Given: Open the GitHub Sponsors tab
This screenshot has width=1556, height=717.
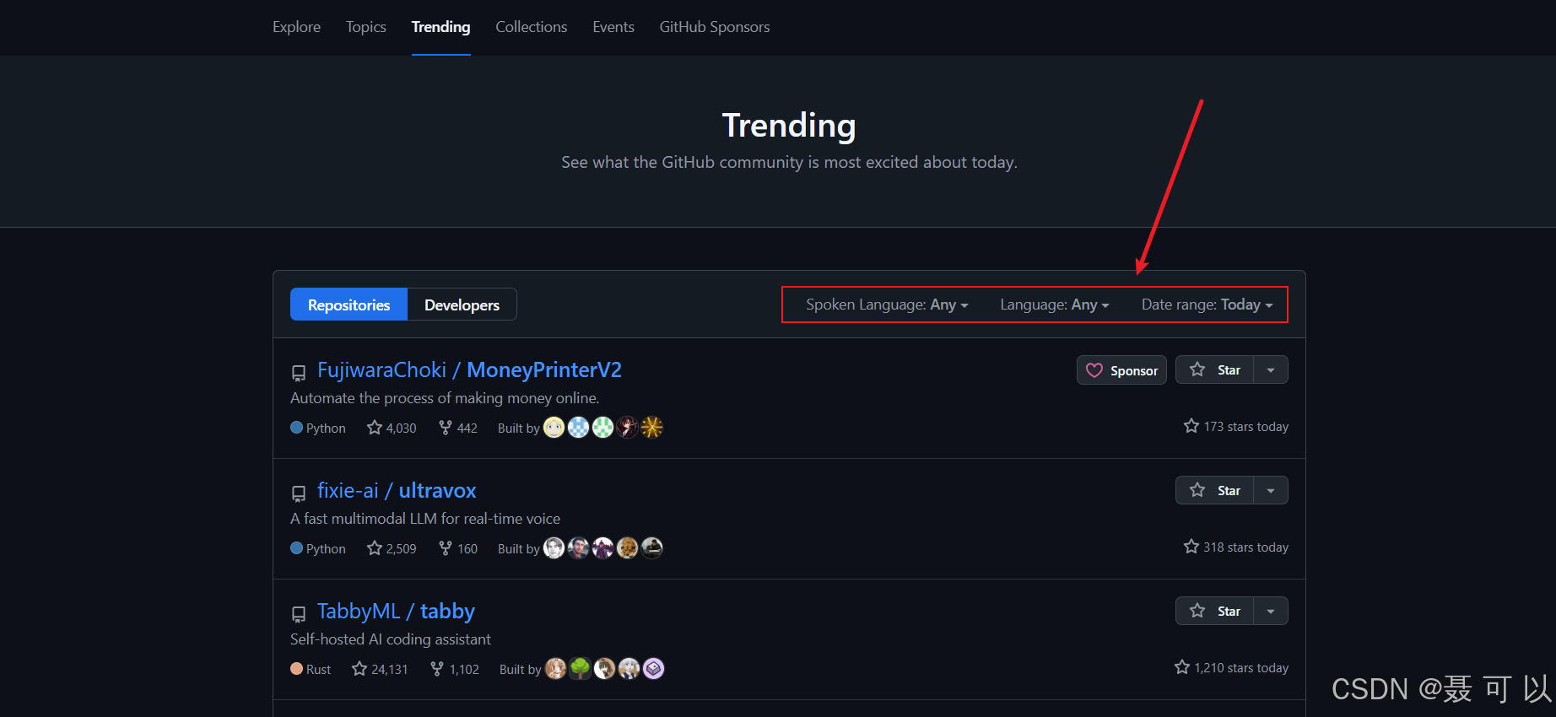Looking at the screenshot, I should [x=715, y=27].
